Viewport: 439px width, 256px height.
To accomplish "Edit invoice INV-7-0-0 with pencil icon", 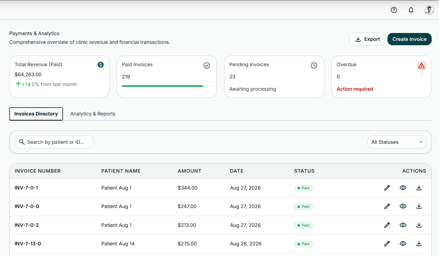I will click(x=387, y=206).
